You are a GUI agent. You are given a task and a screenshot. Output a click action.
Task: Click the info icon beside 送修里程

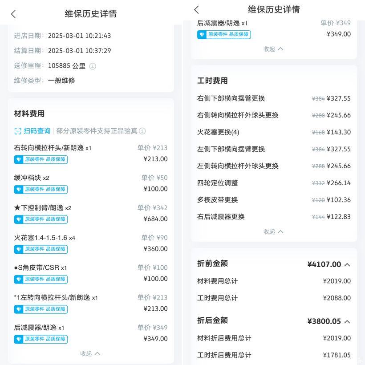pyautogui.click(x=93, y=66)
